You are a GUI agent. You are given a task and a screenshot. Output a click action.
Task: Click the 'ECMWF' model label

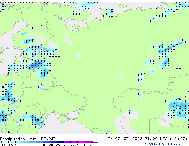[x=48, y=139]
